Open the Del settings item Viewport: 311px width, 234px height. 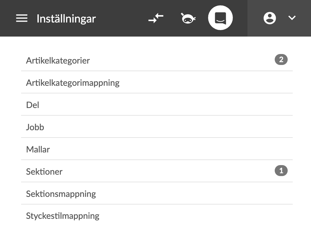pyautogui.click(x=33, y=105)
